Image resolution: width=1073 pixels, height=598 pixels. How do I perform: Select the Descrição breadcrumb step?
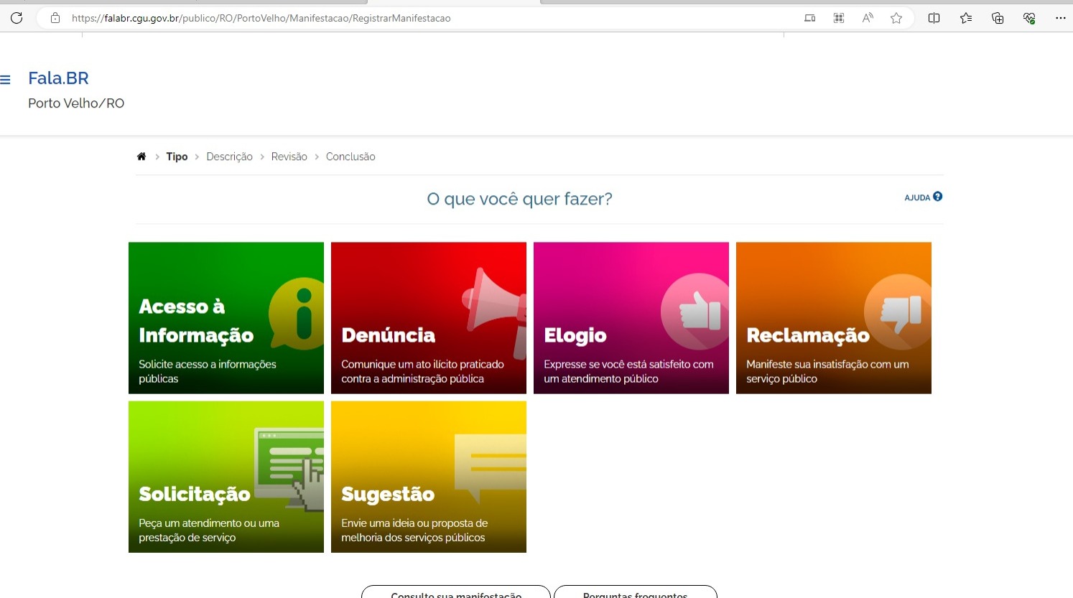point(229,156)
